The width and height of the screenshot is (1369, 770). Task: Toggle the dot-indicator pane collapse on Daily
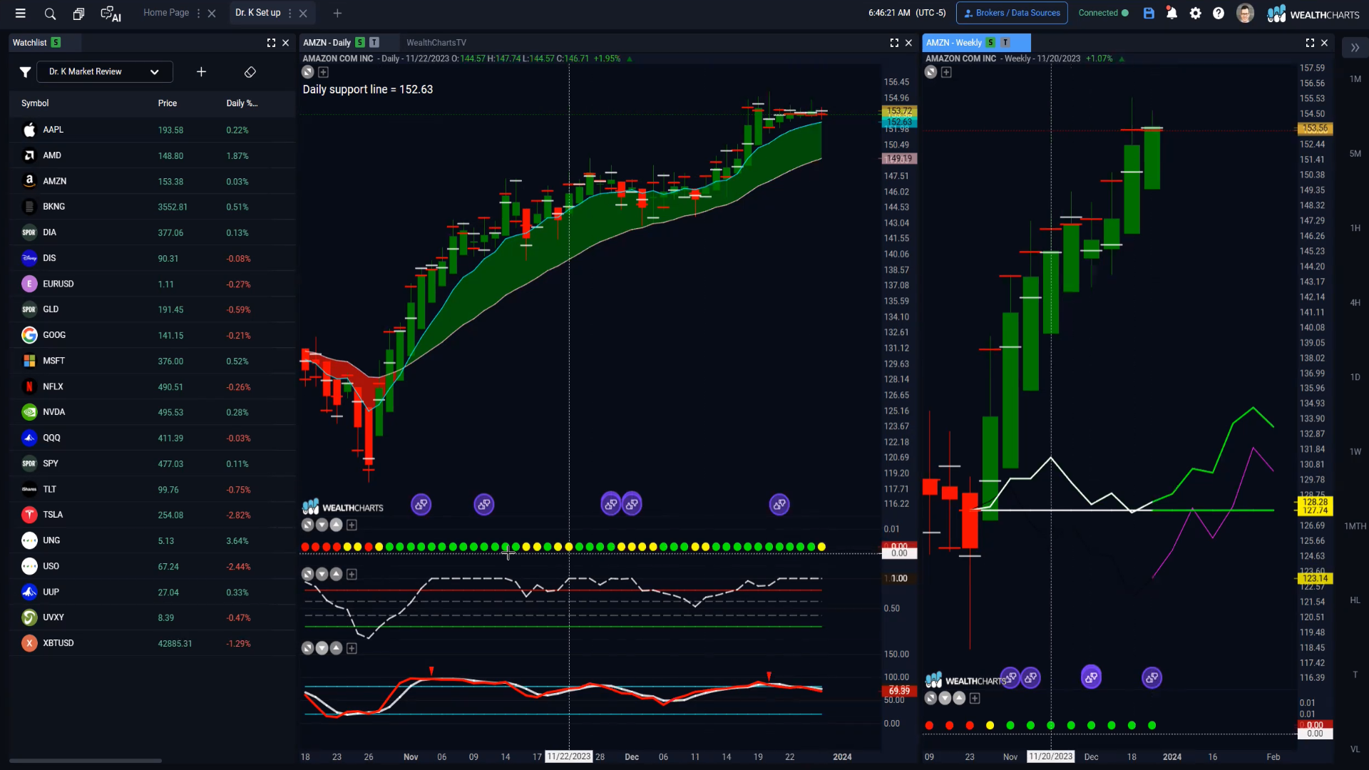click(308, 525)
